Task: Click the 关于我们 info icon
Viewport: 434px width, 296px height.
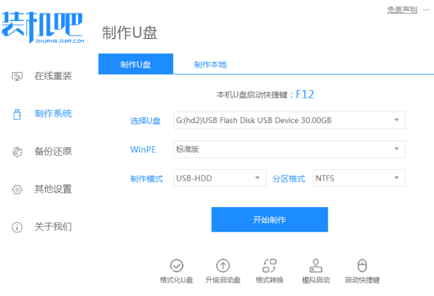Action: click(x=17, y=228)
